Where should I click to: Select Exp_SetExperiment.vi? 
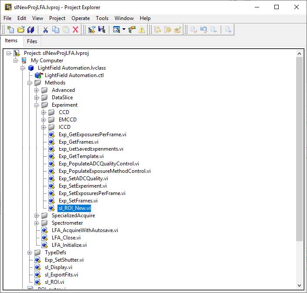click(83, 186)
